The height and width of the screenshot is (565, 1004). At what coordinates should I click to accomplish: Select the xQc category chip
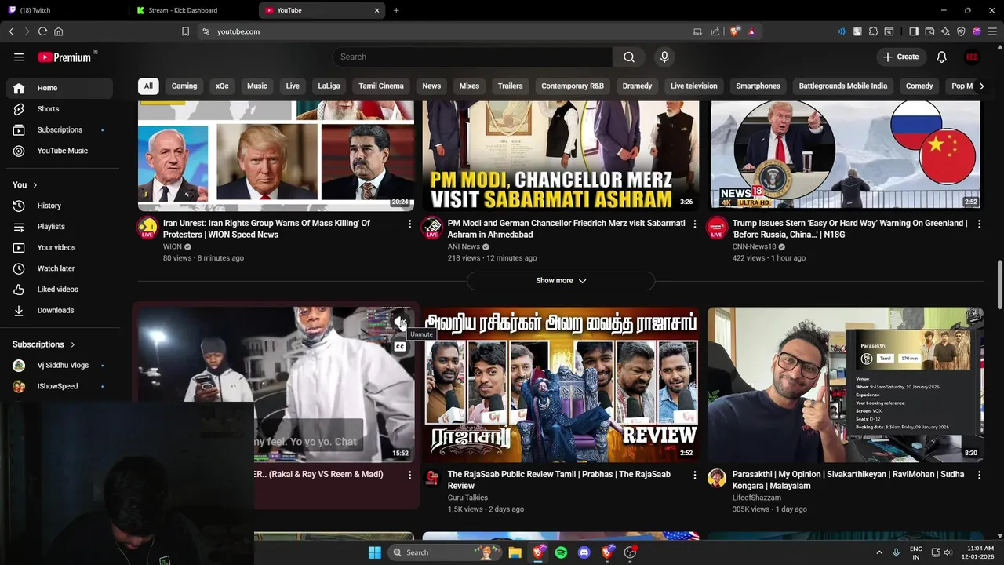[222, 86]
